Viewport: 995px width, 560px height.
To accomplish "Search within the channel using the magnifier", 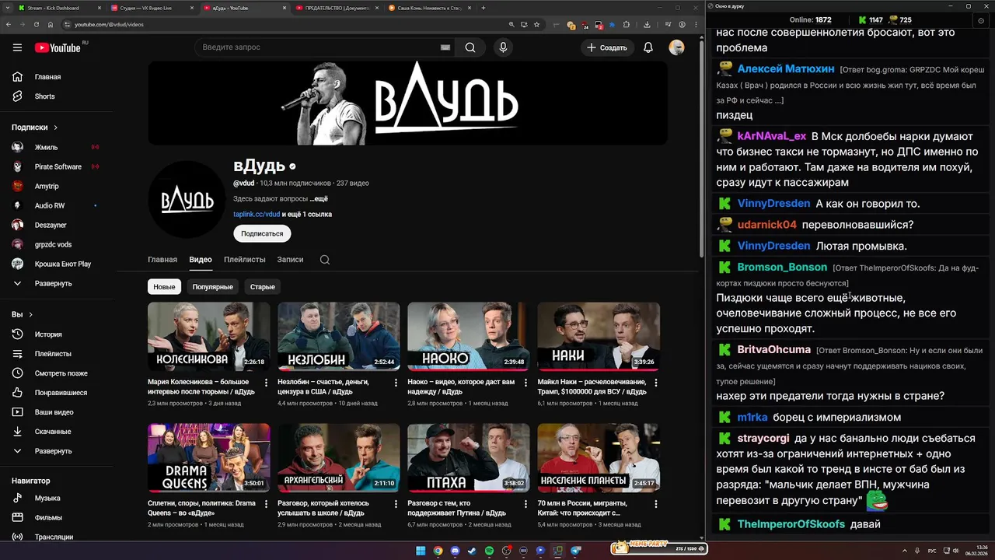I will 325,260.
